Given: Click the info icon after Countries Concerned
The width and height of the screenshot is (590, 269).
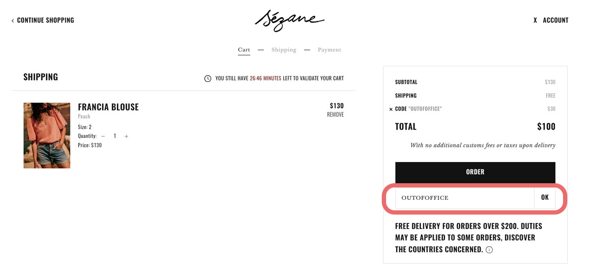Looking at the screenshot, I should [489, 250].
